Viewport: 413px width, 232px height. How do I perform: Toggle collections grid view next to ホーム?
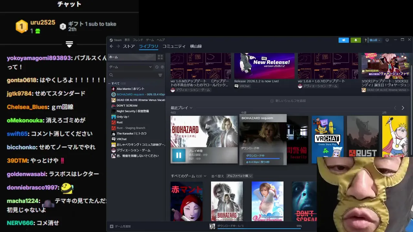click(x=160, y=57)
